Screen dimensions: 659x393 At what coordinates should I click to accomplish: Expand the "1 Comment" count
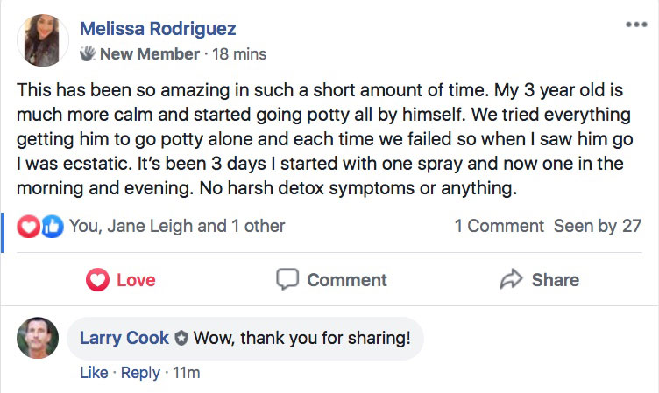pyautogui.click(x=499, y=226)
